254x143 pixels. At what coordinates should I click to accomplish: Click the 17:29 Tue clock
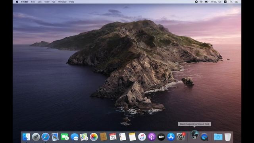pos(216,2)
